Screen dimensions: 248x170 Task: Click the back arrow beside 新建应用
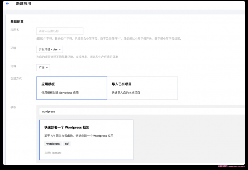[7, 4]
